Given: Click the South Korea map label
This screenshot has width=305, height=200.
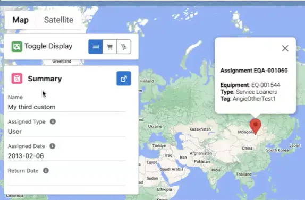Looking at the screenshot, I should (x=277, y=150).
